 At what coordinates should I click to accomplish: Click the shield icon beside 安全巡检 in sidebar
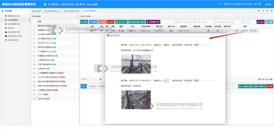pos(6,28)
